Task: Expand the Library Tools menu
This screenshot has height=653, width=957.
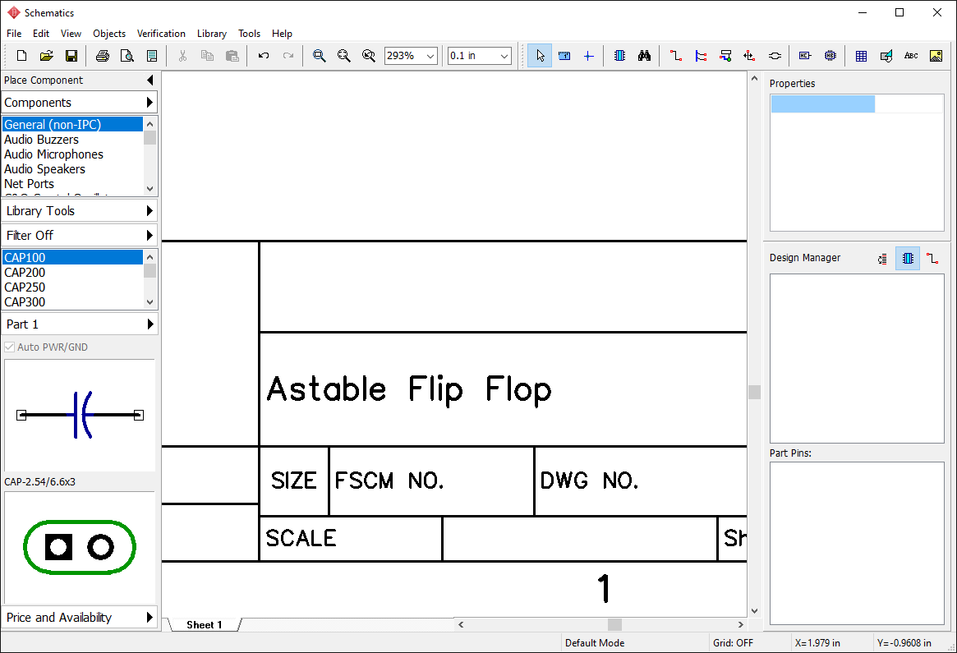Action: (x=80, y=211)
